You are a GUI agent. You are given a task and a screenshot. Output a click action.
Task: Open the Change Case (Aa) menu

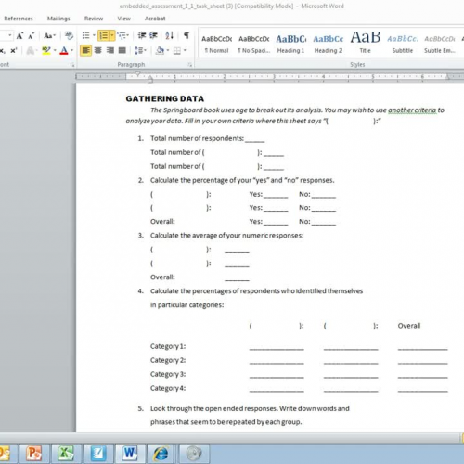[49, 36]
